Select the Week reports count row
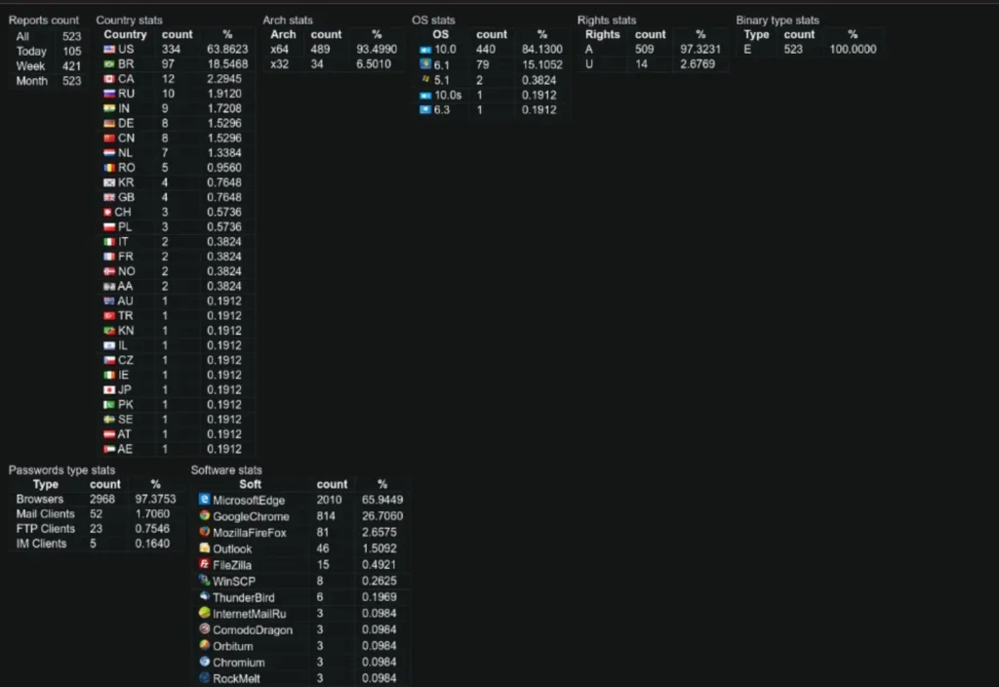Image resolution: width=999 pixels, height=687 pixels. point(49,65)
